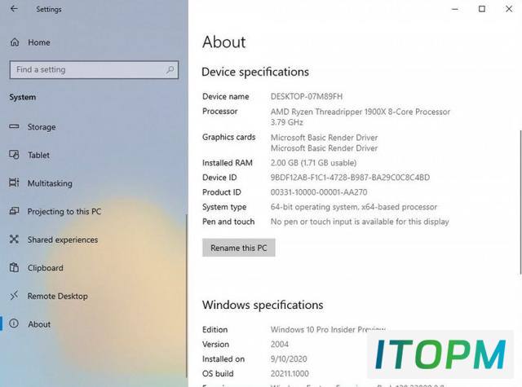This screenshot has width=522, height=387.
Task: Click the OS build value 20211.1000
Action: [x=290, y=374]
